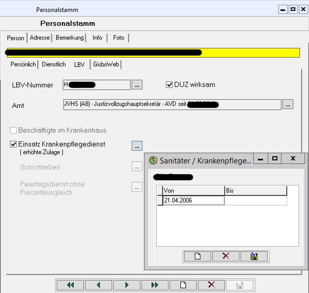This screenshot has width=309, height=293.
Task: Create new record in Personalstamm toolbar
Action: [183, 285]
